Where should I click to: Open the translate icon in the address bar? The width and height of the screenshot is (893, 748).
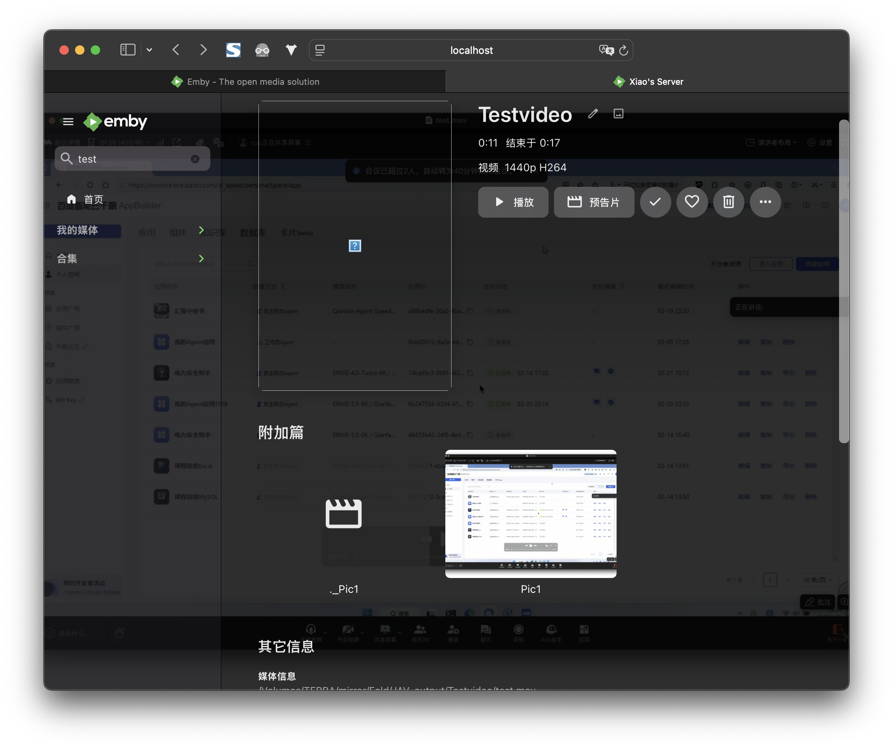click(x=606, y=50)
